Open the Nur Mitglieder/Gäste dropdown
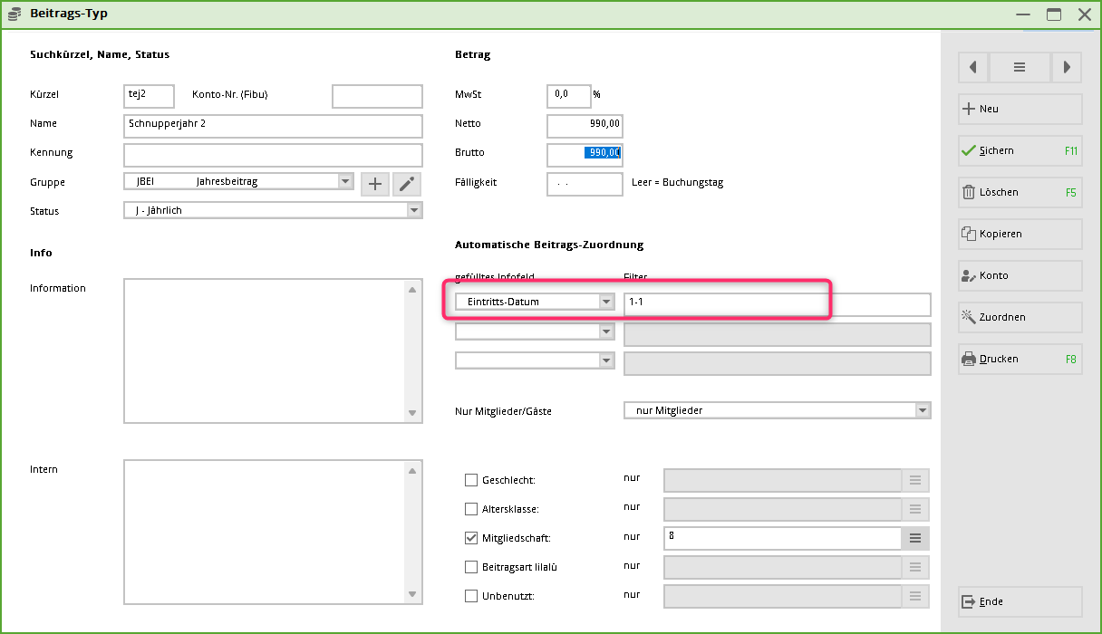The image size is (1102, 634). 923,410
